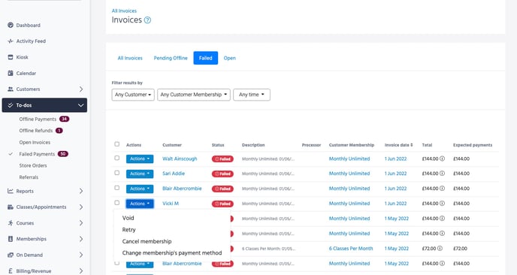The image size is (517, 275).
Task: Close Actions dropdown for Vicki M
Action: point(140,204)
